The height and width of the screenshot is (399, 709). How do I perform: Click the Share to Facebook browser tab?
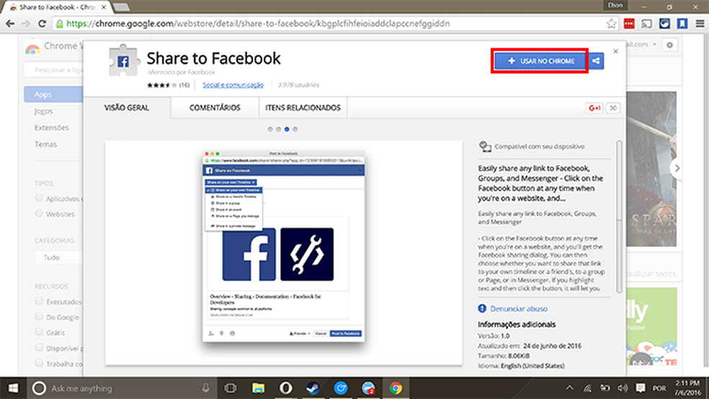(57, 7)
